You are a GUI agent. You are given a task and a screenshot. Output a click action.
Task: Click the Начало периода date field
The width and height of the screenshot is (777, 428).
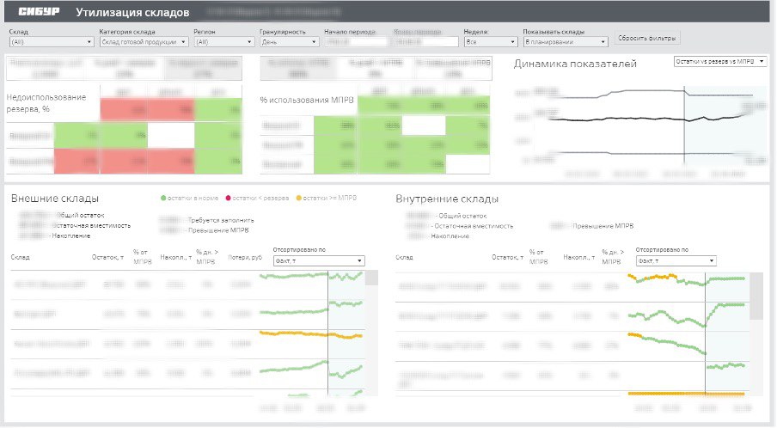355,42
